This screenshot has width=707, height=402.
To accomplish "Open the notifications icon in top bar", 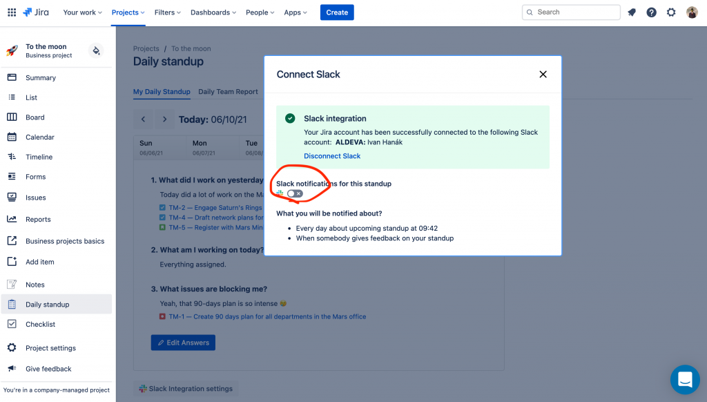I will [632, 12].
